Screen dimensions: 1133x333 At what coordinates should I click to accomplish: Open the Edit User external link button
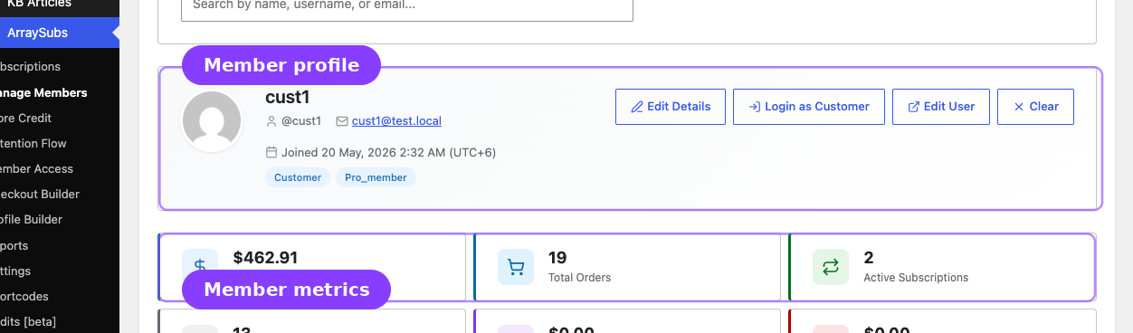[x=941, y=107]
